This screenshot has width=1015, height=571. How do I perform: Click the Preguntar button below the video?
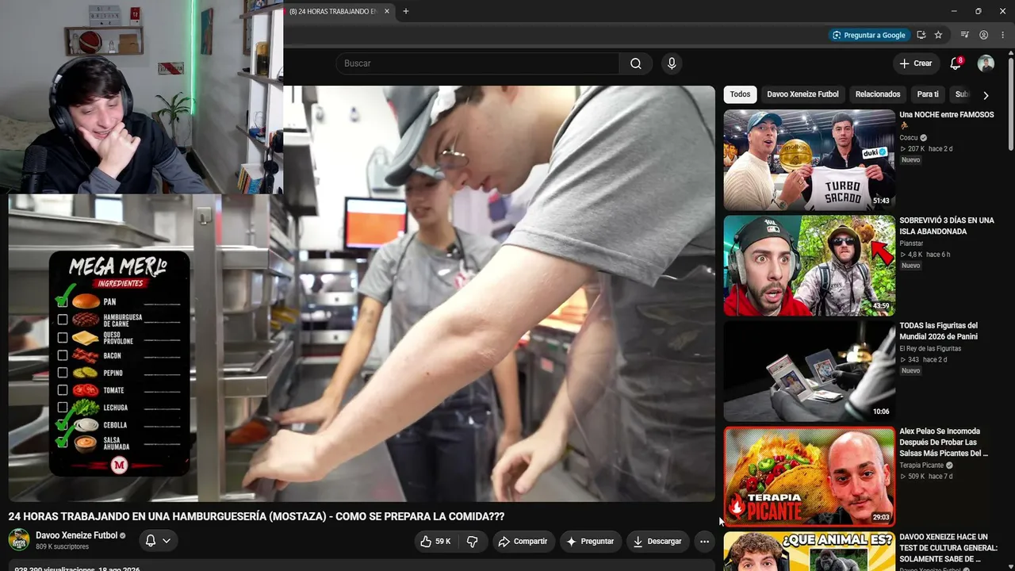click(591, 542)
